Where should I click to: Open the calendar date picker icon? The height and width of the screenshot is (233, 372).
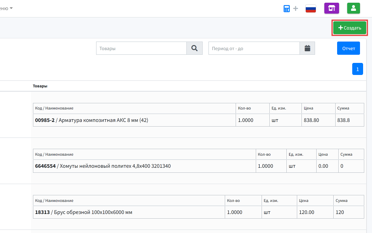pos(307,48)
